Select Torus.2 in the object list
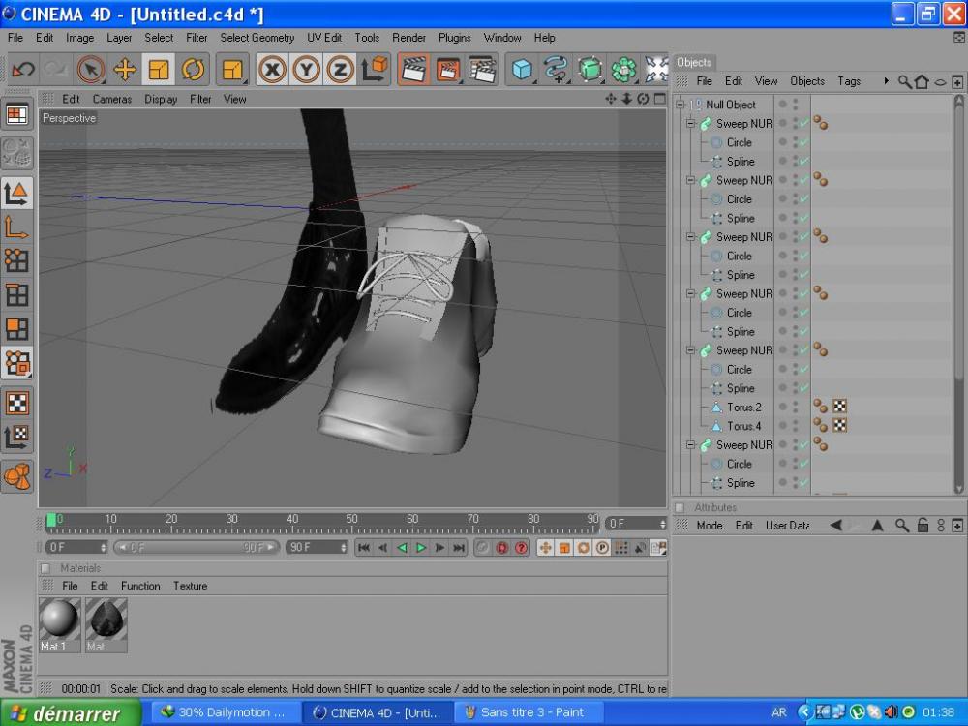This screenshot has width=968, height=726. tap(743, 408)
